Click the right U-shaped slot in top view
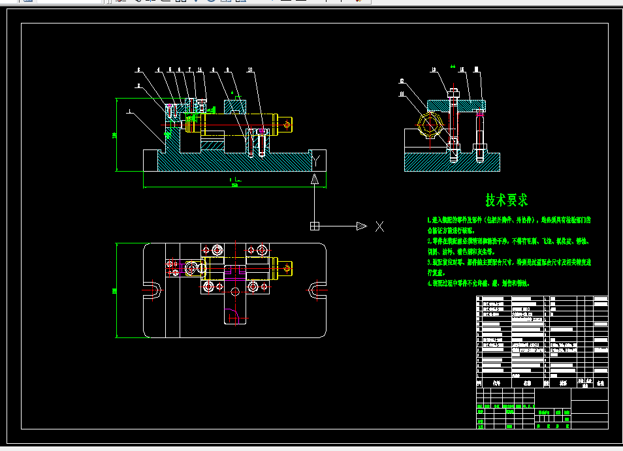Image resolution: width=623 pixels, height=451 pixels. click(x=318, y=290)
